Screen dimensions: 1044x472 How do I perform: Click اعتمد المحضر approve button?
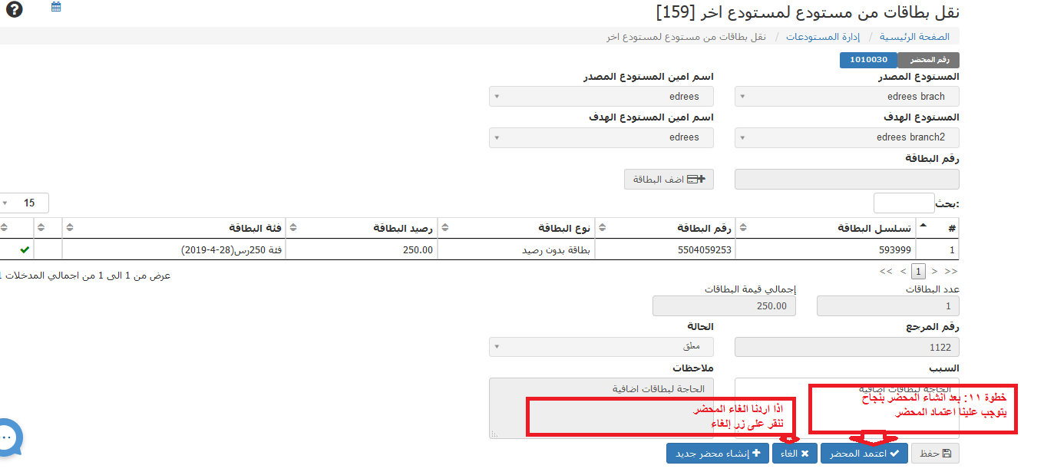tap(864, 454)
